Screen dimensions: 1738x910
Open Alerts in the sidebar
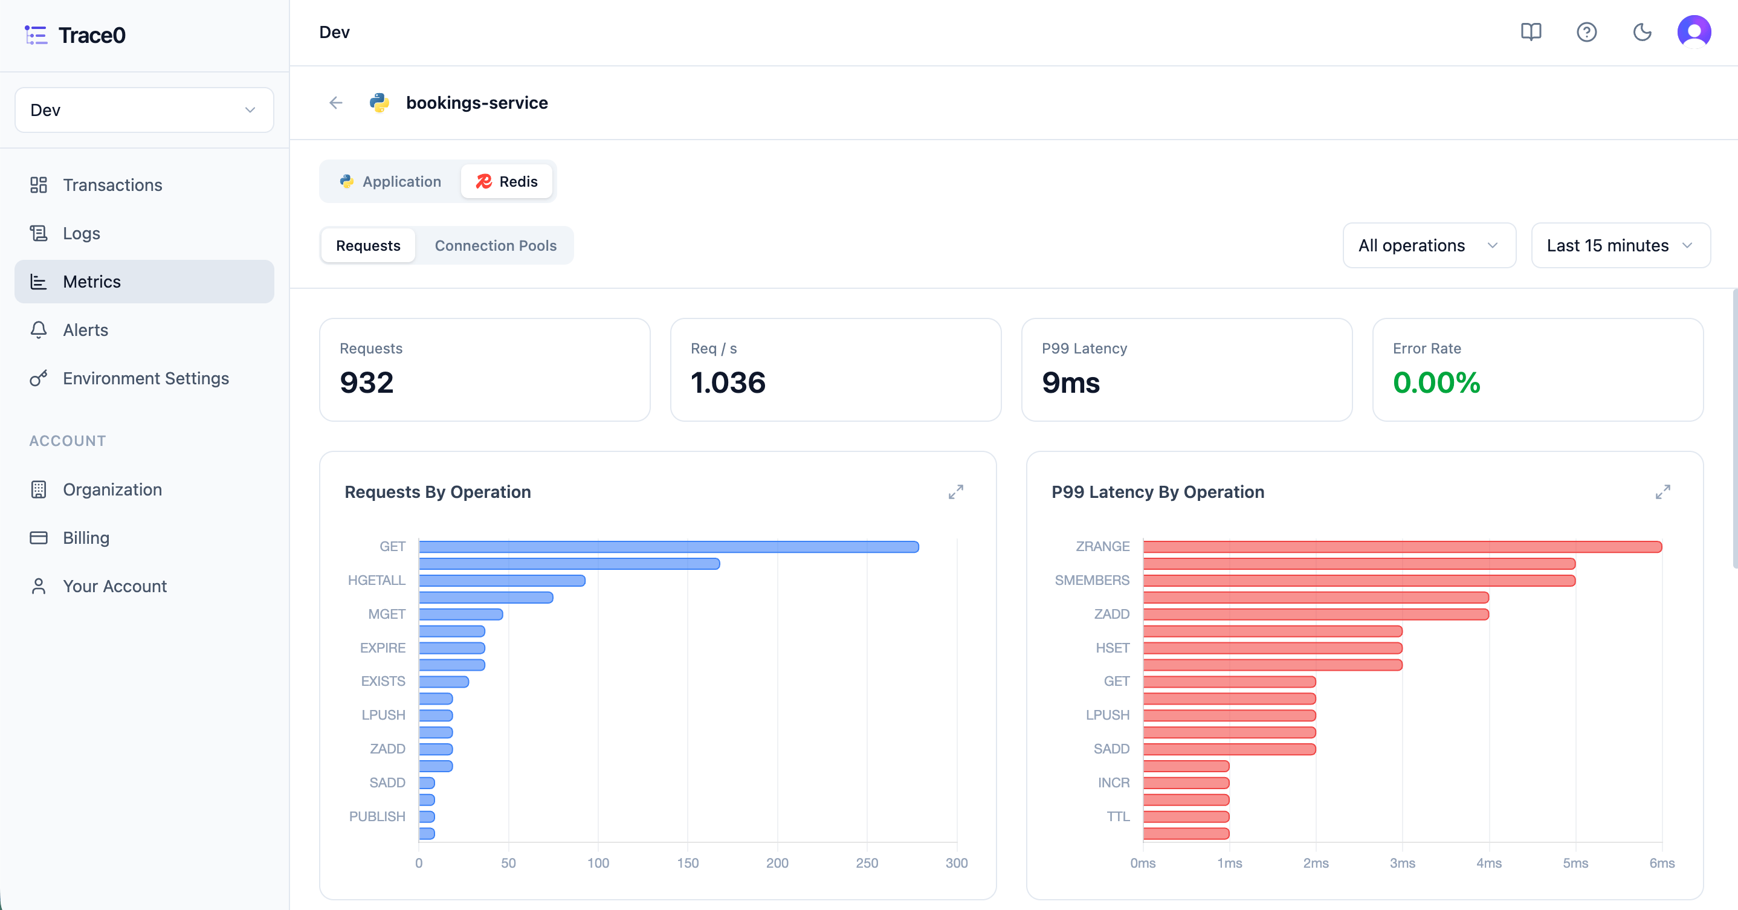coord(144,330)
